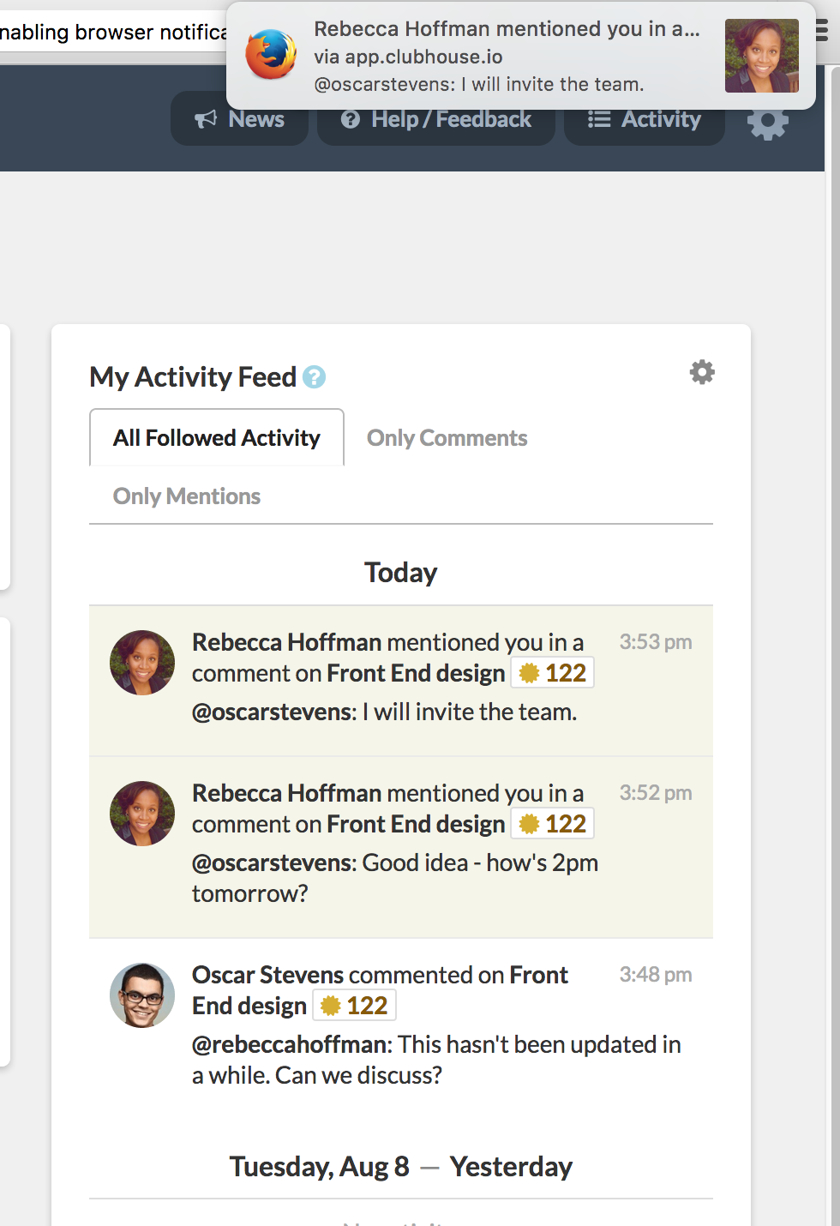Click Rebecca Hoffman name in 3:52 pm entry
The image size is (840, 1226).
pyautogui.click(x=286, y=793)
